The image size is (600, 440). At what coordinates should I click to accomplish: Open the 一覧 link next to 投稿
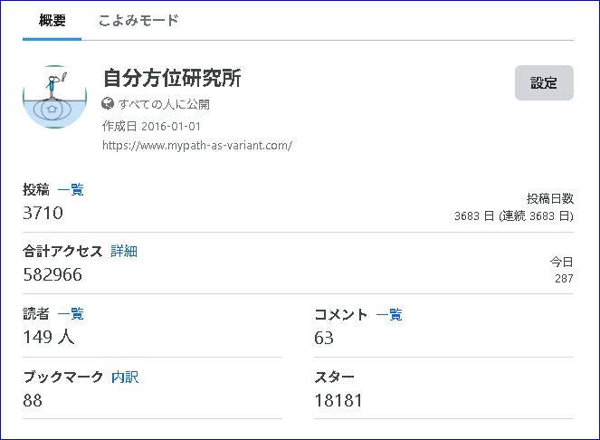[71, 189]
